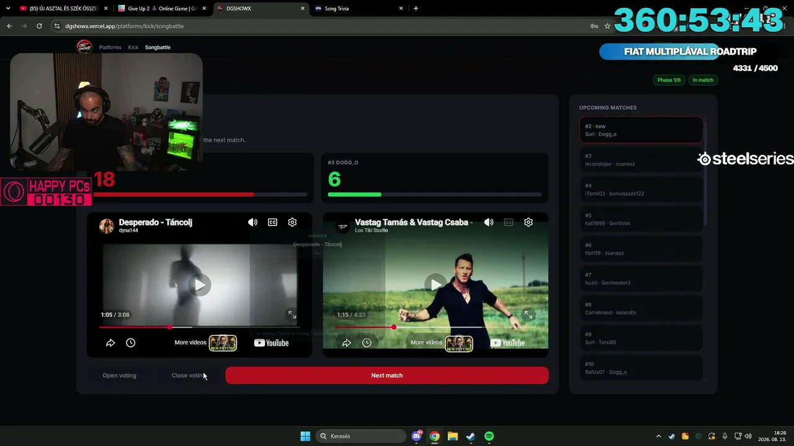Share the Desperado - Táncolj video
Image resolution: width=794 pixels, height=446 pixels.
tap(110, 343)
